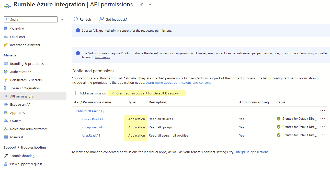Click the Quickstart cloud icon
This screenshot has width=330, height=170.
pos(6,37)
